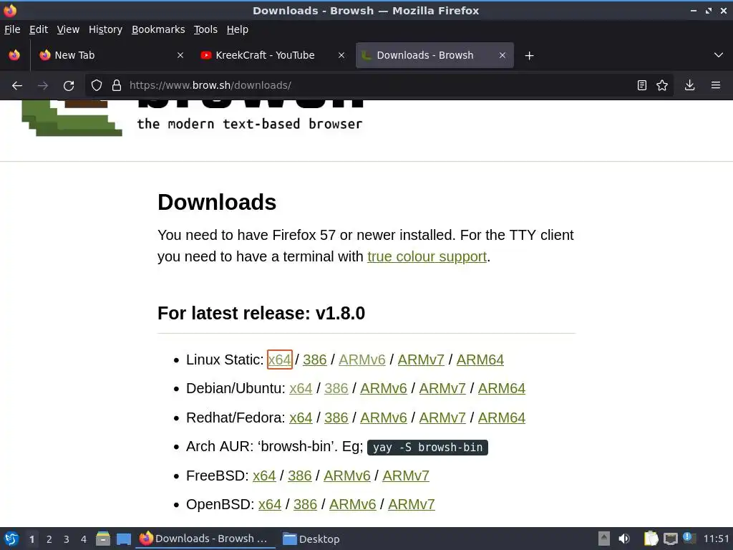Click the forward navigation arrow

tap(43, 86)
